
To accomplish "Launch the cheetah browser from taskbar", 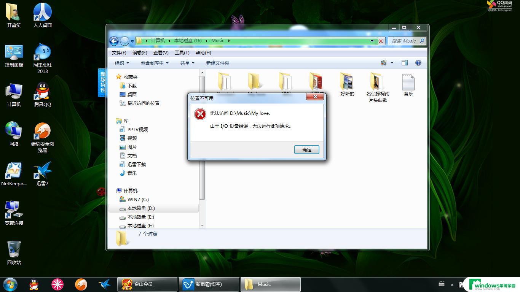I will point(81,284).
